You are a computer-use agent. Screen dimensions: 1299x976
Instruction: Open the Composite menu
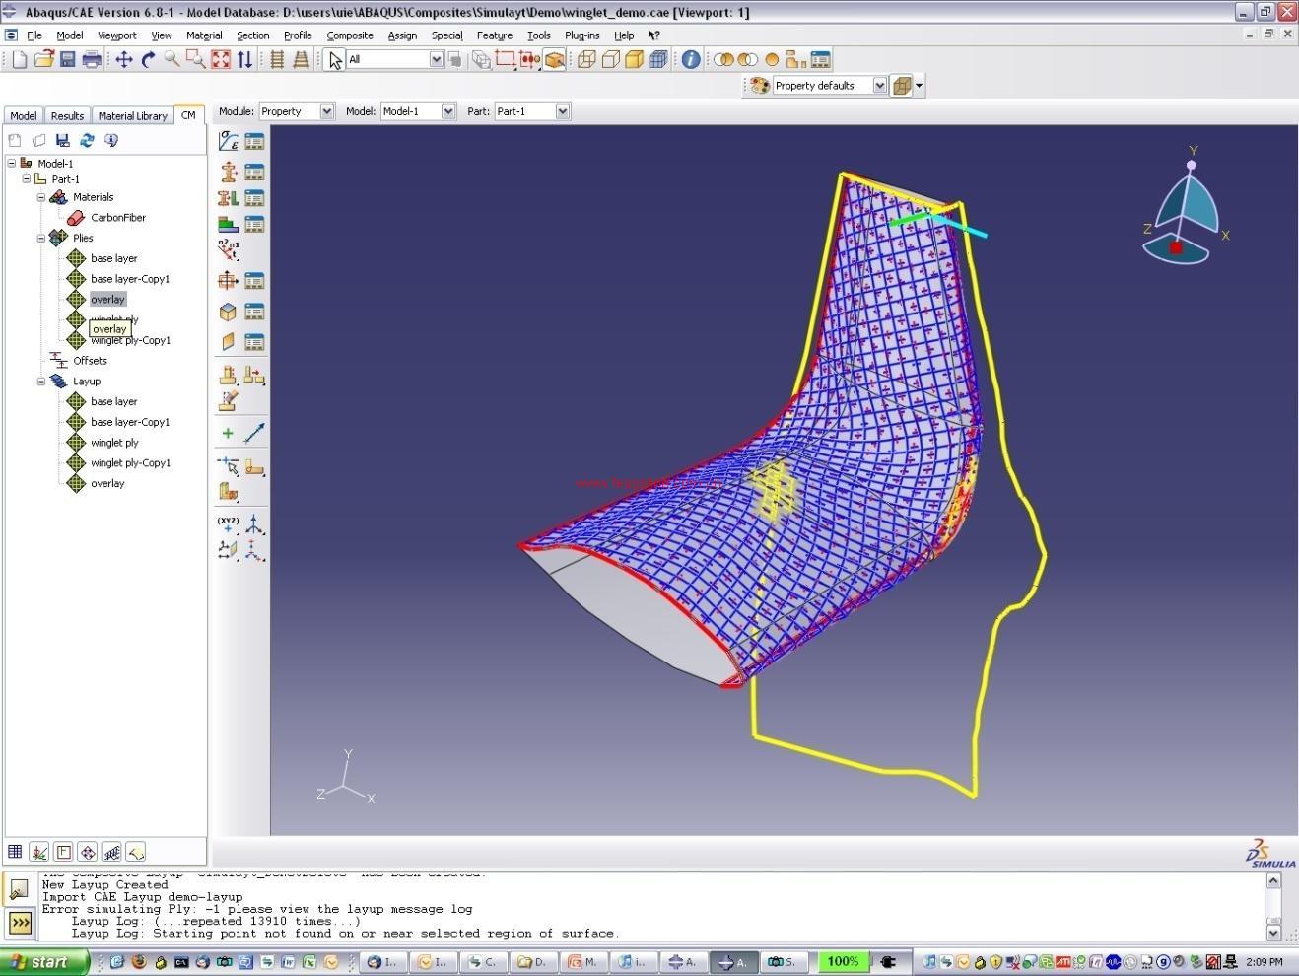(x=349, y=35)
